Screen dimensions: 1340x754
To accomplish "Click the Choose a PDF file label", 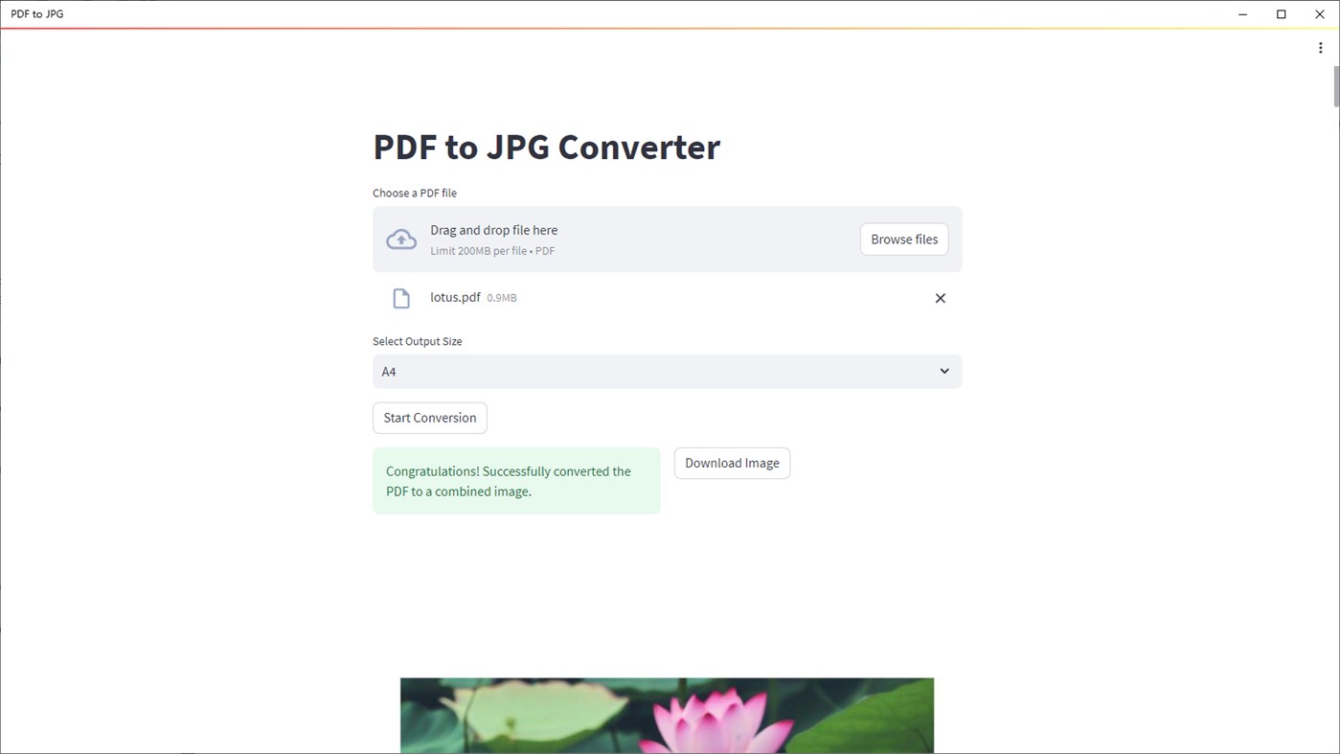I will 414,193.
